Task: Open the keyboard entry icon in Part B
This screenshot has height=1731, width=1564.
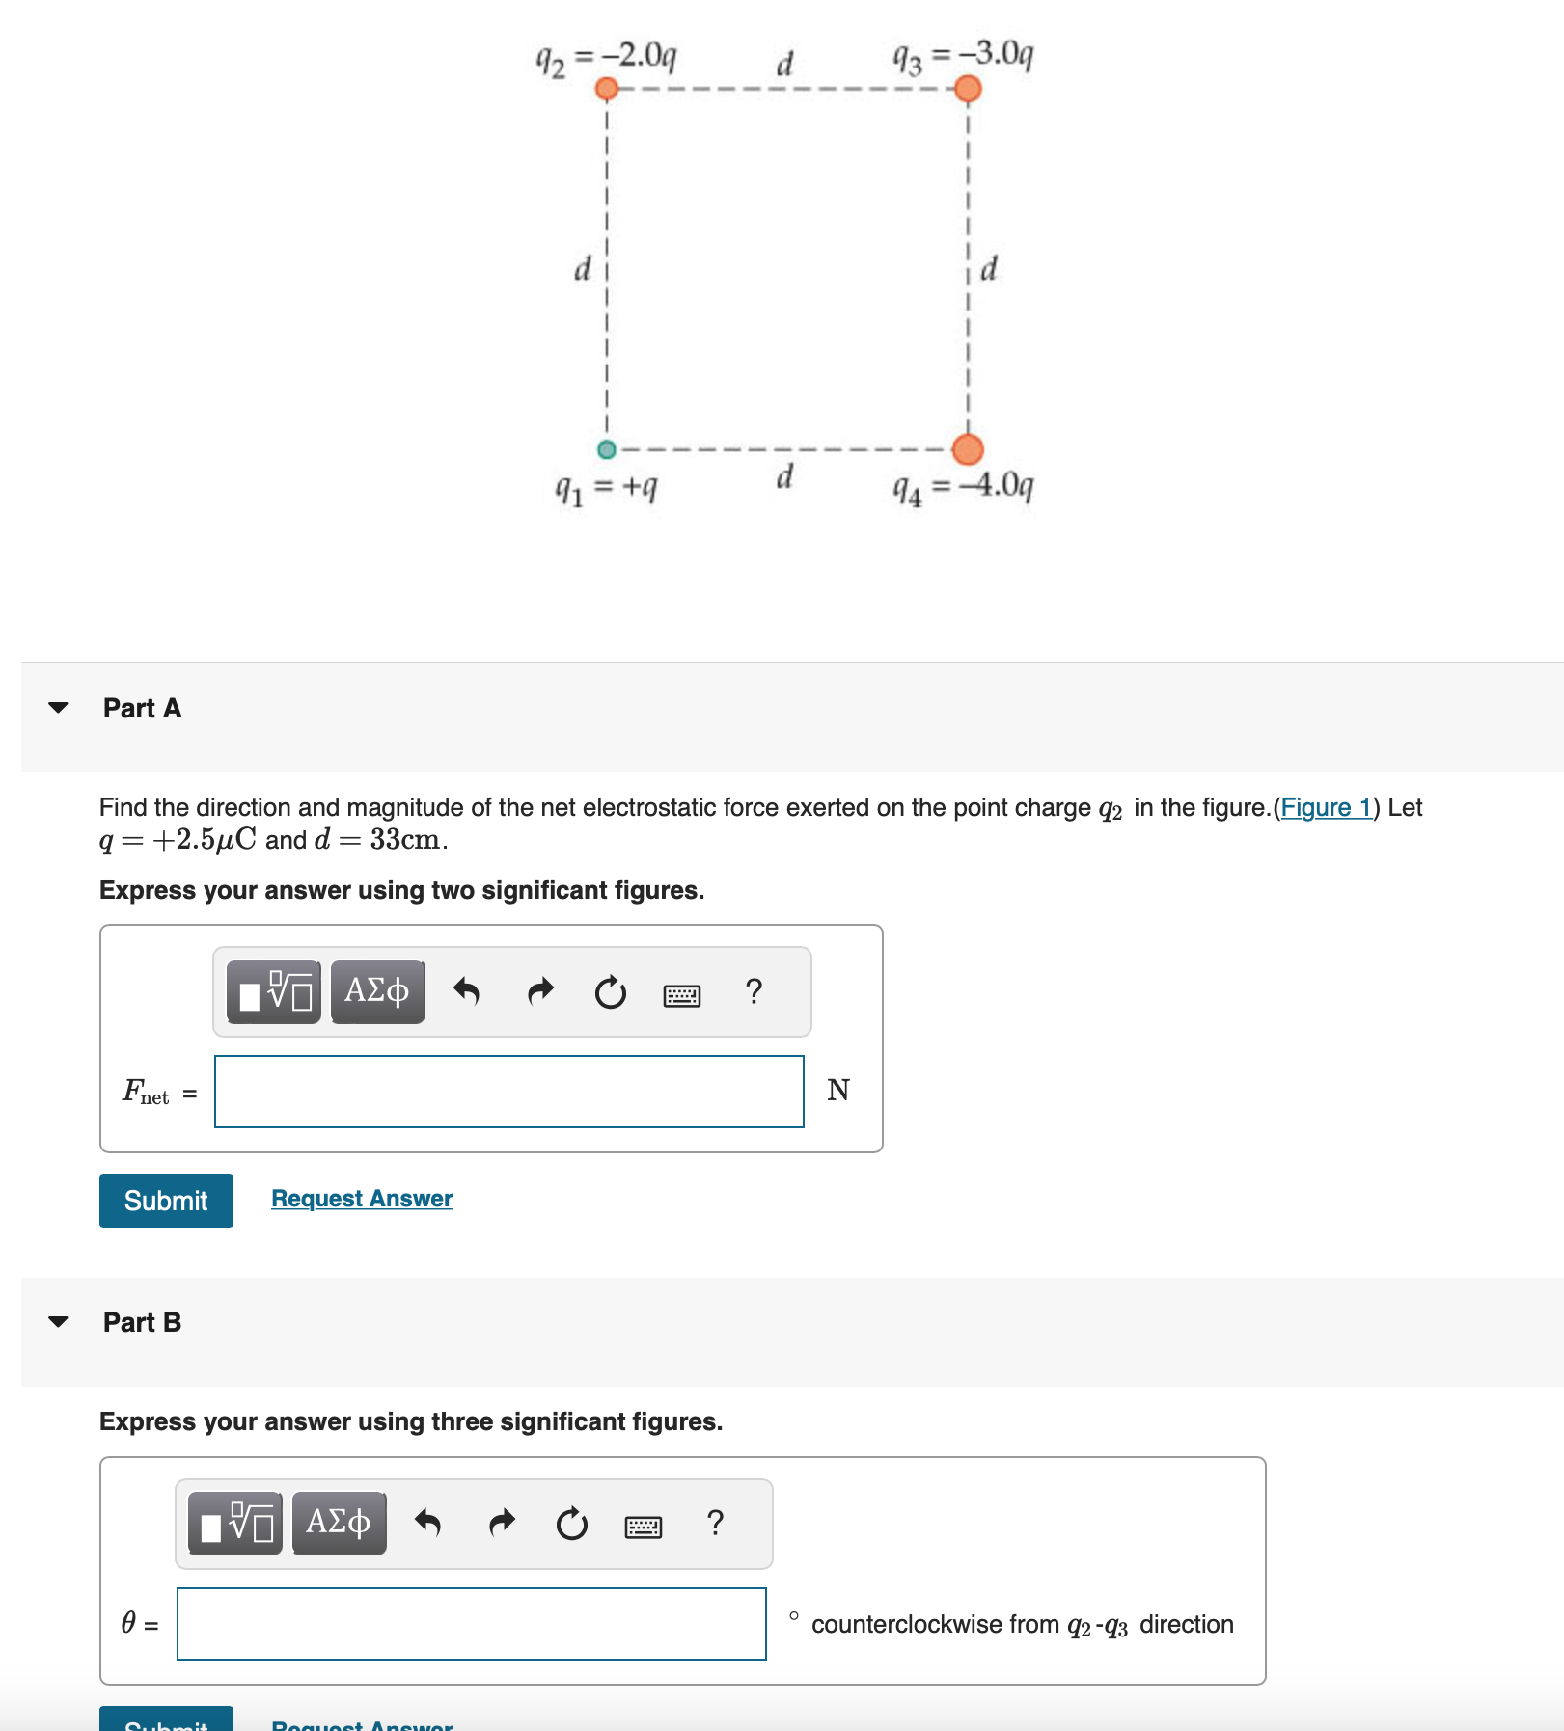Action: tap(642, 1525)
